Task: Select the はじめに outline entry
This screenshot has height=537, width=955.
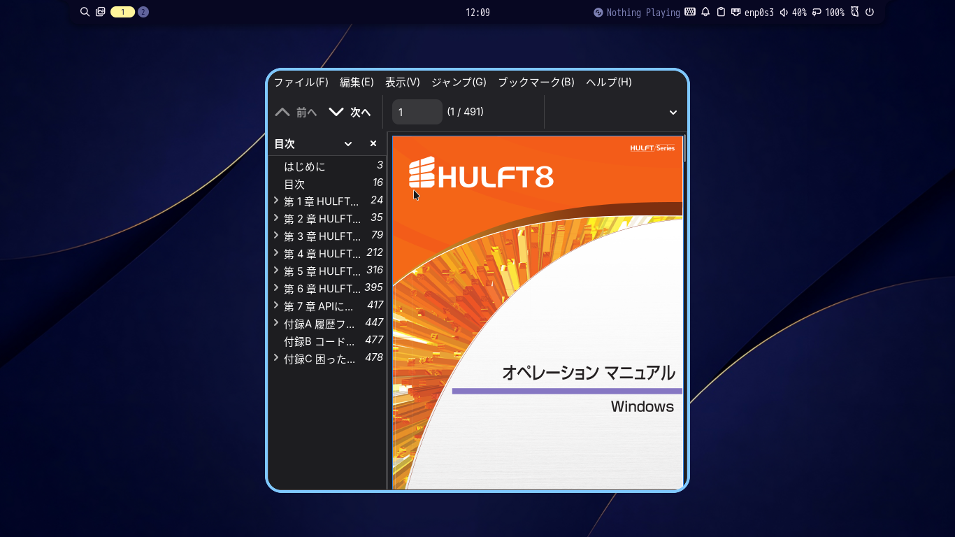Action: 305,166
